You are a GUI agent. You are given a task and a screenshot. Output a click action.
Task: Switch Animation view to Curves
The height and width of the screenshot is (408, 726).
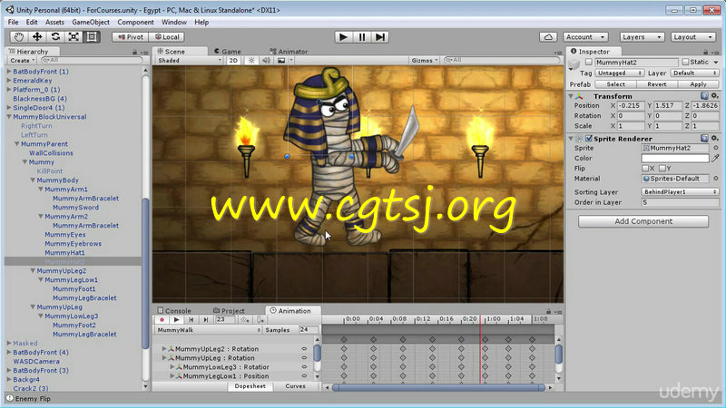(296, 386)
